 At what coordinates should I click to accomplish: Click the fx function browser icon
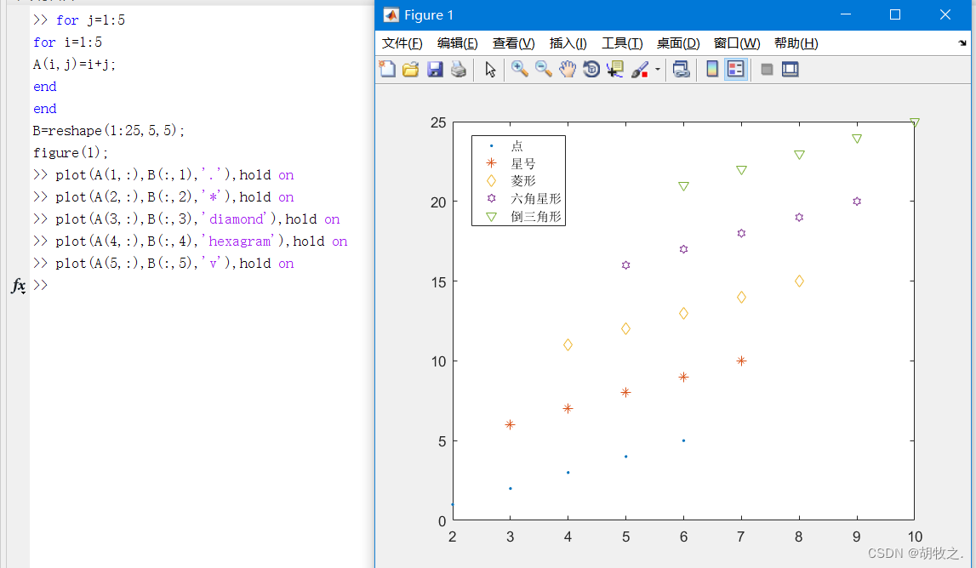19,286
